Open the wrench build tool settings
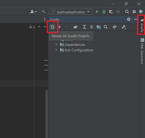Viewport: 145px width, 138px height. click(x=124, y=27)
